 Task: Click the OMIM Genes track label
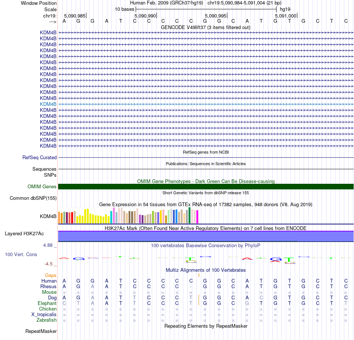point(42,187)
